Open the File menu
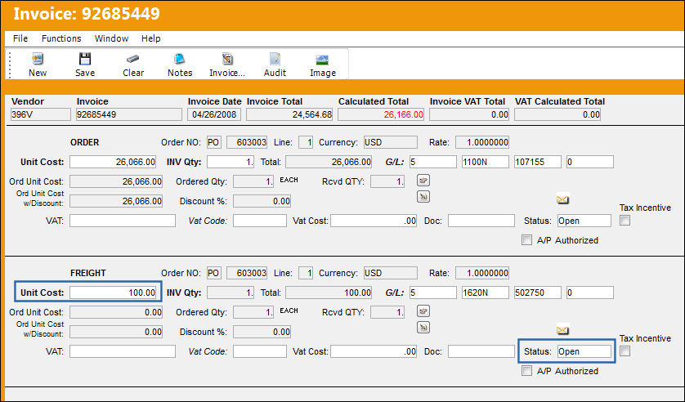 coord(20,38)
